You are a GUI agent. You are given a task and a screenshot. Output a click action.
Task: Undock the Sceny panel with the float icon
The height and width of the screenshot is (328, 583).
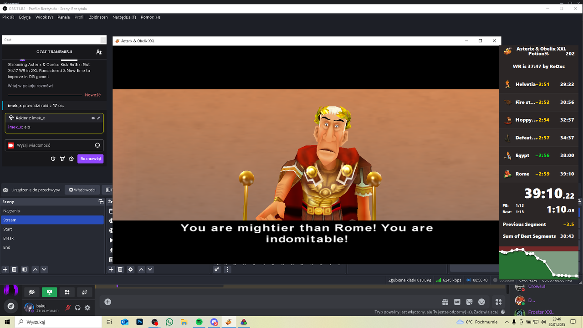[101, 202]
